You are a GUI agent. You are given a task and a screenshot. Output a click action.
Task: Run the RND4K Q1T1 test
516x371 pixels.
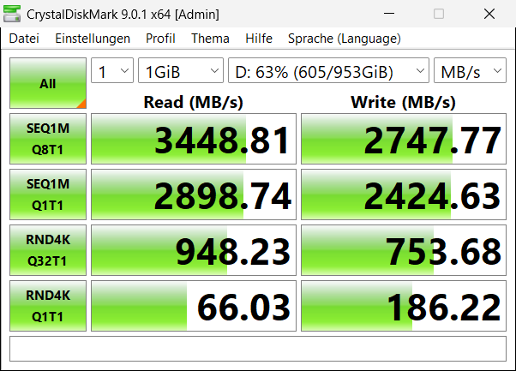(48, 306)
